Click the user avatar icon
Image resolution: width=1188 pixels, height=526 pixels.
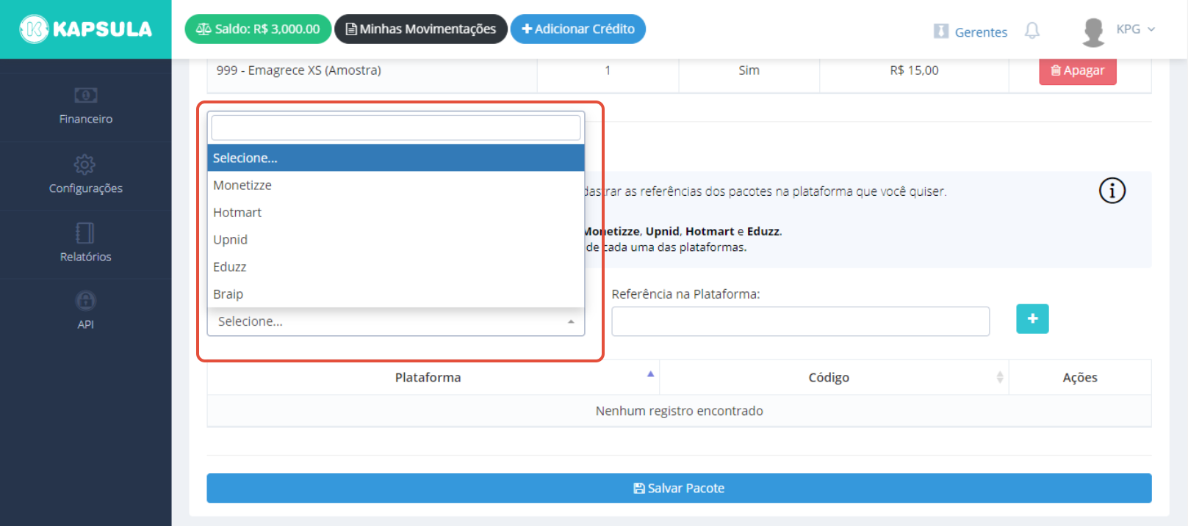[x=1094, y=32]
